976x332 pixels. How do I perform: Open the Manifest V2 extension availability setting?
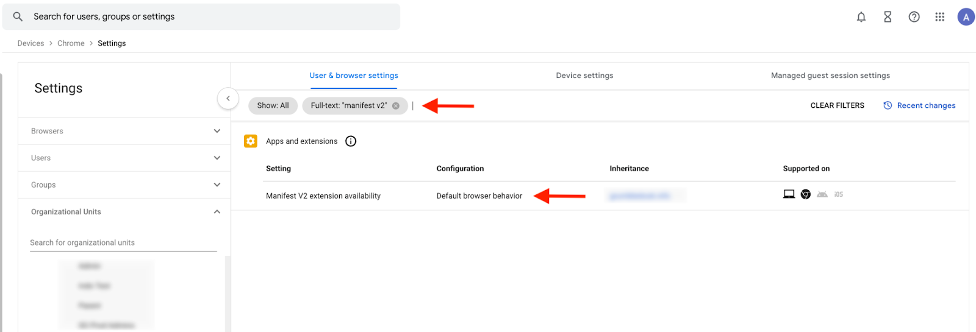pyautogui.click(x=323, y=196)
